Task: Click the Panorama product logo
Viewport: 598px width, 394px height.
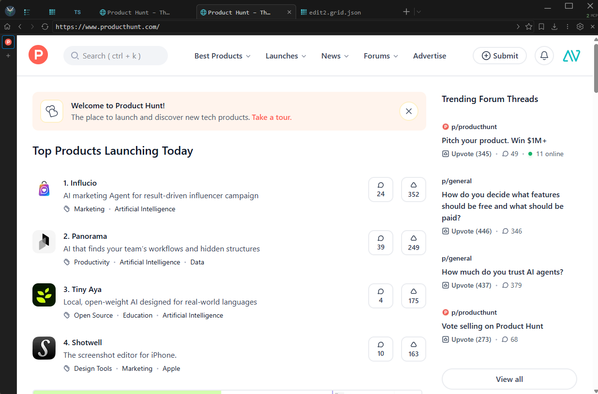Action: point(44,242)
